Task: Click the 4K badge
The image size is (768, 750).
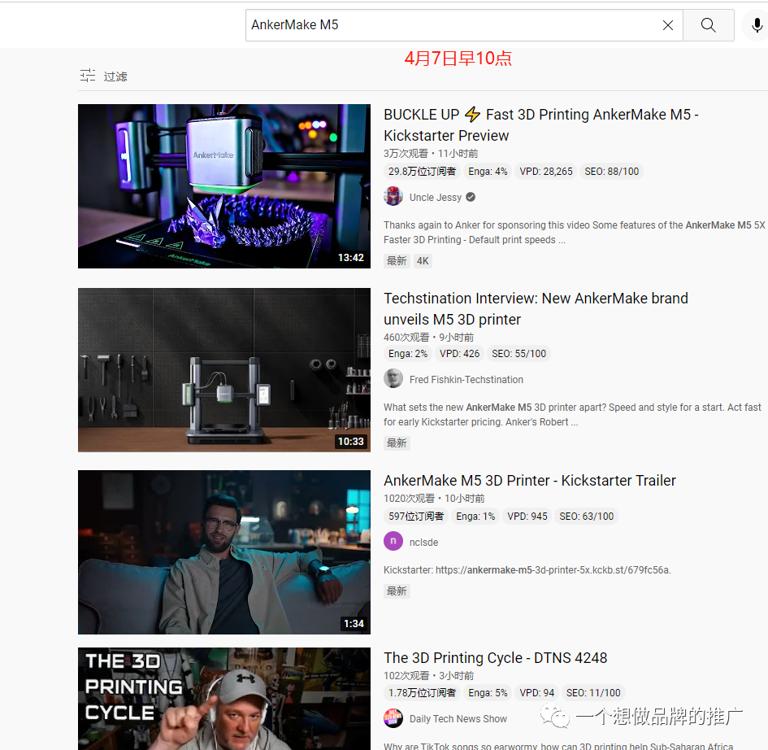Action: (x=423, y=261)
